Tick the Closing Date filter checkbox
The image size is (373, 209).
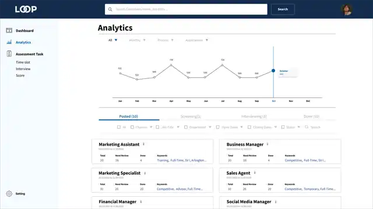pos(249,127)
